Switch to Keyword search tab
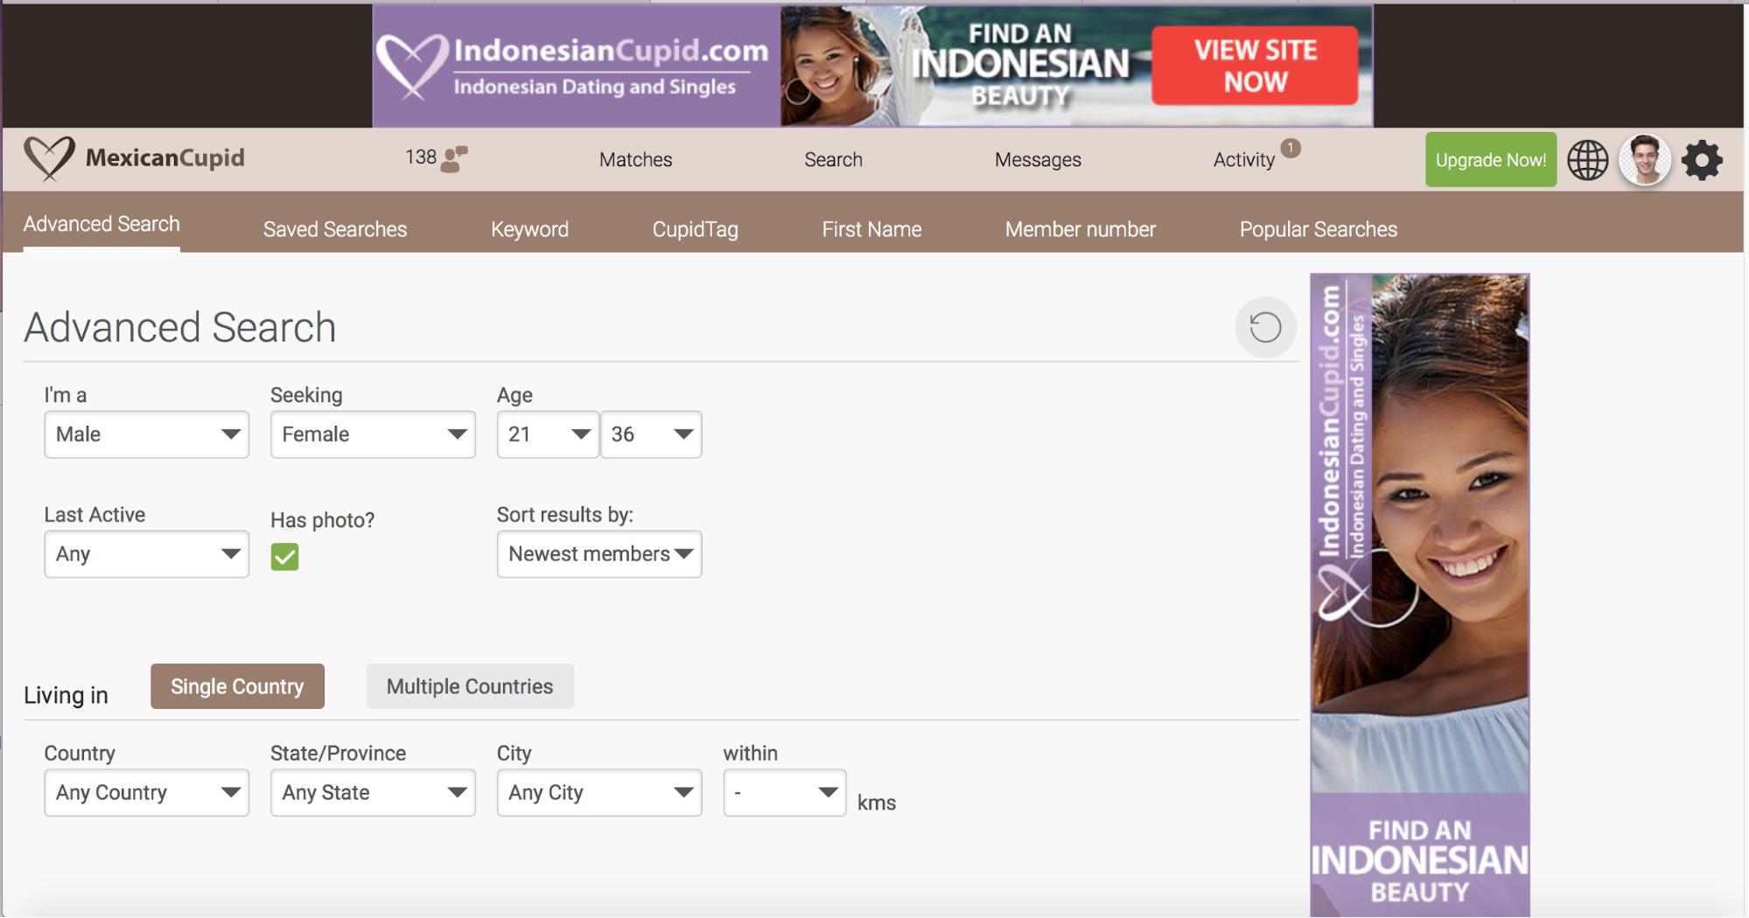This screenshot has width=1749, height=918. 529,229
